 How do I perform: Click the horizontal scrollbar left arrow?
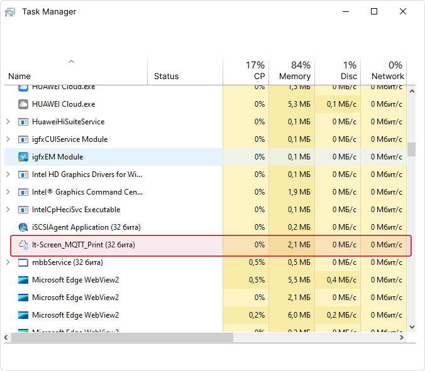pos(6,338)
